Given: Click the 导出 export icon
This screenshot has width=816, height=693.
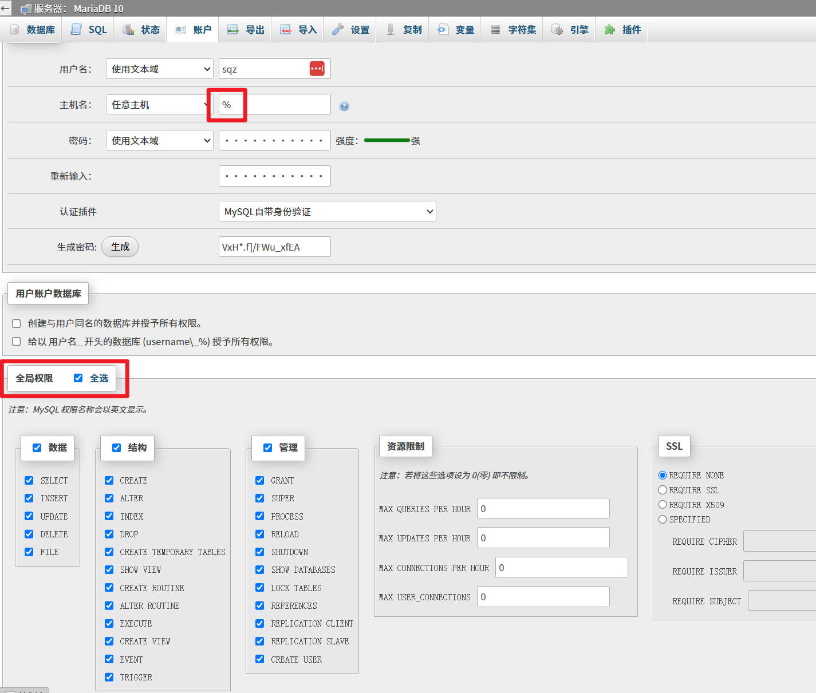Looking at the screenshot, I should click(x=232, y=30).
